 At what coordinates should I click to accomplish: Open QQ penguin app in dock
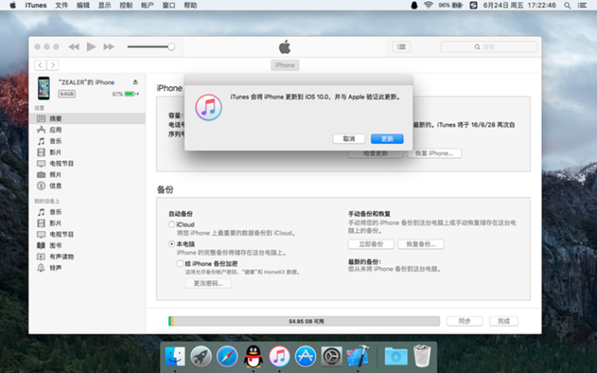(x=253, y=356)
